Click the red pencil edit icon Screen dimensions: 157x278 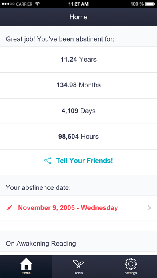pyautogui.click(x=10, y=208)
